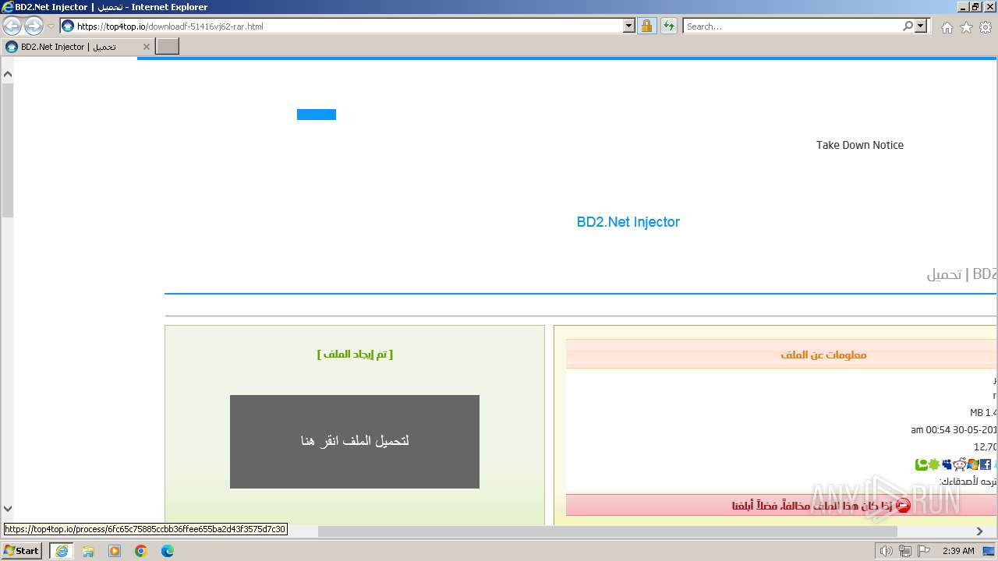This screenshot has height=561, width=998.
Task: Open the Tools gear icon
Action: click(986, 27)
